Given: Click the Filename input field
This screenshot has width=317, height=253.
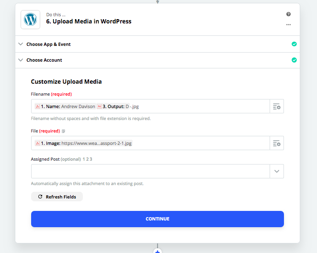Looking at the screenshot, I should pyautogui.click(x=151, y=106).
